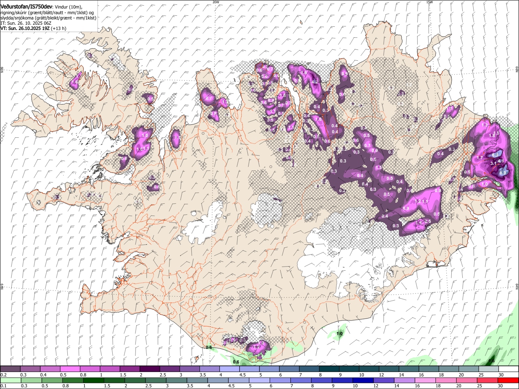The image size is (519, 389).
Task: Select the darkest green swatch in the rain legend
Action: pyautogui.click(x=94, y=380)
